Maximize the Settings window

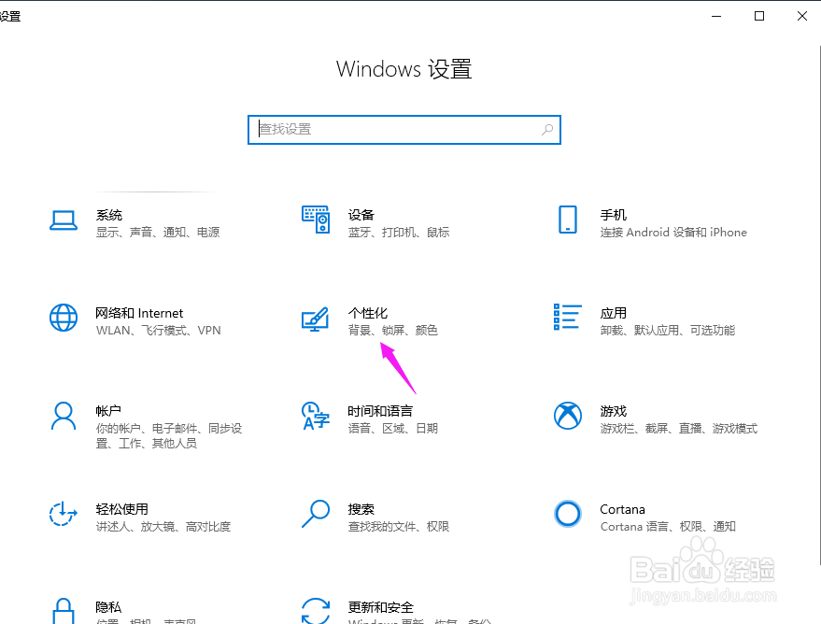[759, 16]
